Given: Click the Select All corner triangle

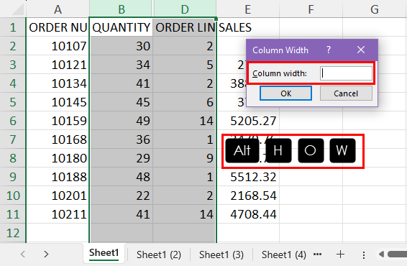Looking at the screenshot, I should 18,9.
